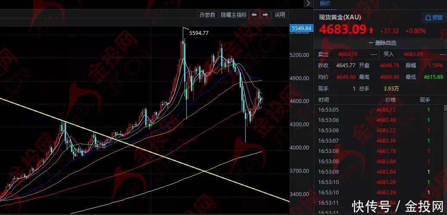Click the 时间 column header

point(324,100)
